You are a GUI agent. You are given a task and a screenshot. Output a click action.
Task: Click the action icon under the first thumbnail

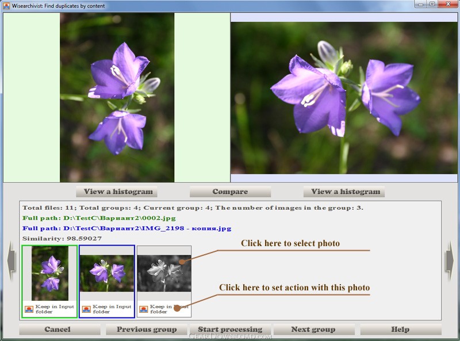coord(29,309)
